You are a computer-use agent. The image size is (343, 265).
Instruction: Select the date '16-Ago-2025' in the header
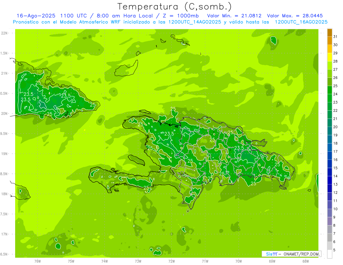click(36, 16)
